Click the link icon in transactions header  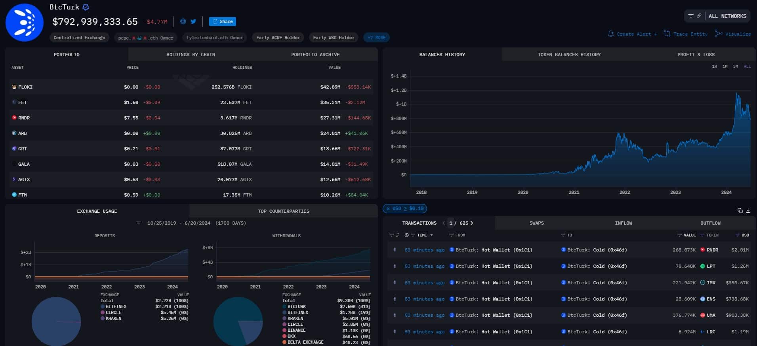[x=397, y=235]
